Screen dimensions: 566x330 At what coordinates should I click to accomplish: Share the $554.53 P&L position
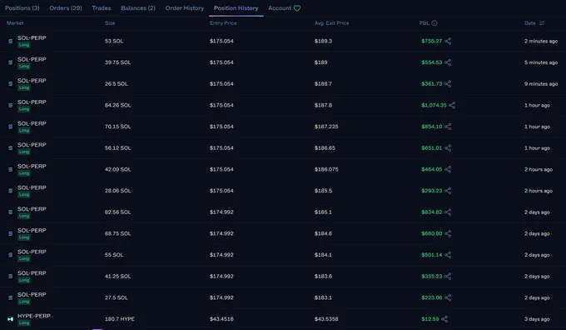point(448,62)
